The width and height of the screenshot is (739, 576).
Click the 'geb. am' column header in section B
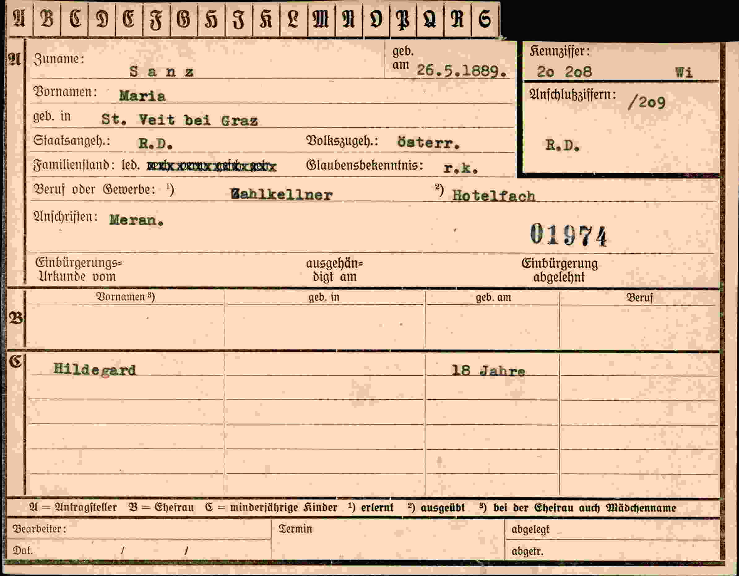(x=493, y=298)
